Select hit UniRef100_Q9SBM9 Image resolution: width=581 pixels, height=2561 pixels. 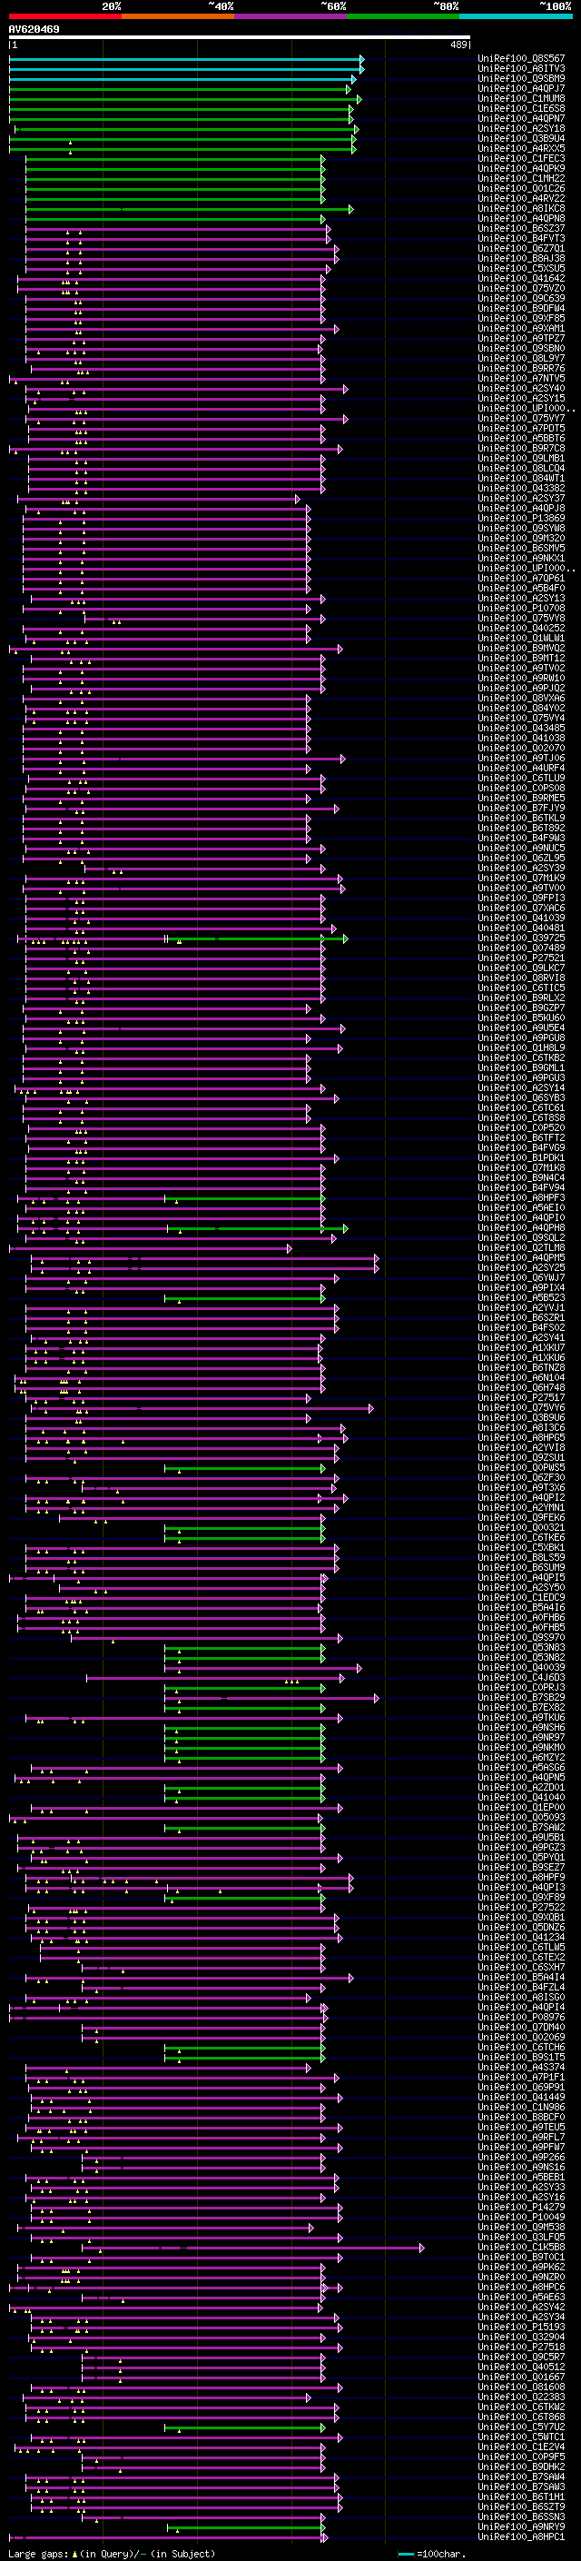521,78
